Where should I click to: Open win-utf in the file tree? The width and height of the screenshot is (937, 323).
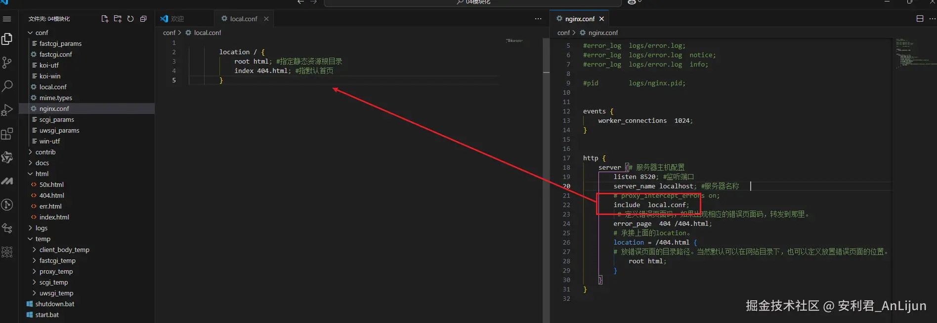(49, 141)
